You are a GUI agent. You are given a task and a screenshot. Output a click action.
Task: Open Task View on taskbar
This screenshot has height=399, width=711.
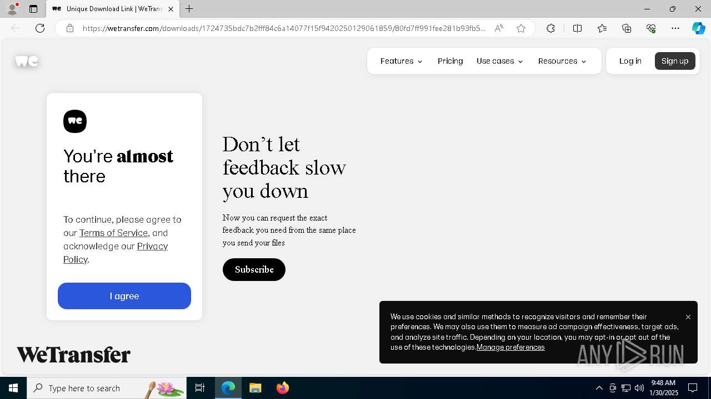click(x=200, y=388)
